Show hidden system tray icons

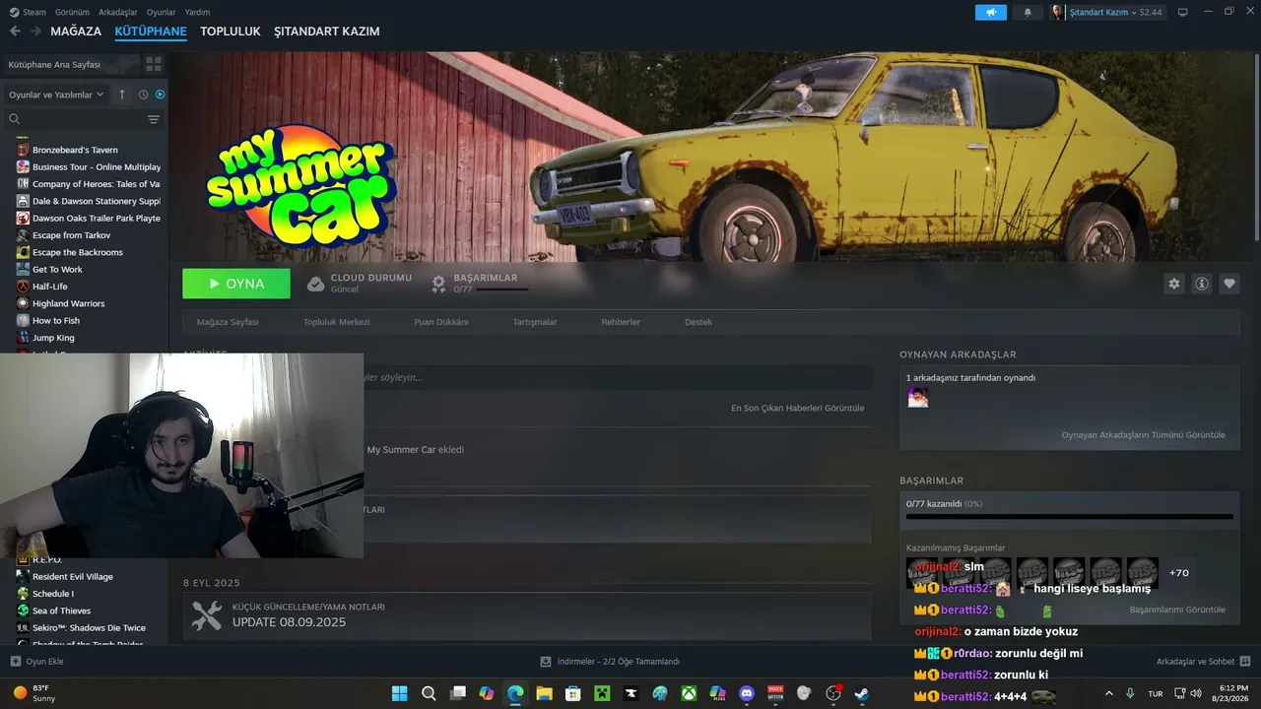point(1109,693)
